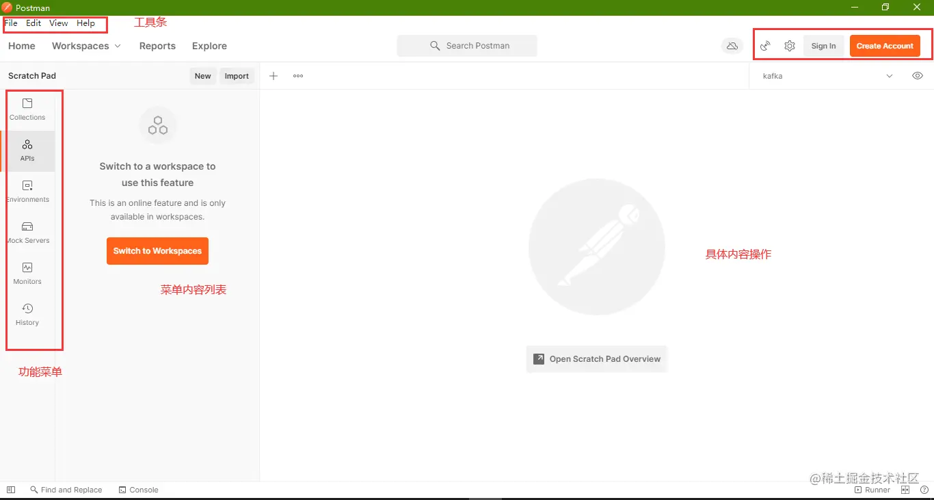Screen dimensions: 934x500
Task: Click the Sign In button
Action: pyautogui.click(x=823, y=46)
